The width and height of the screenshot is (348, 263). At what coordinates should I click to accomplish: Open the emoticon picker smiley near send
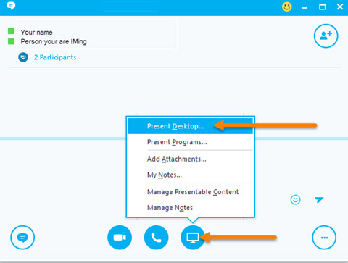click(x=295, y=200)
